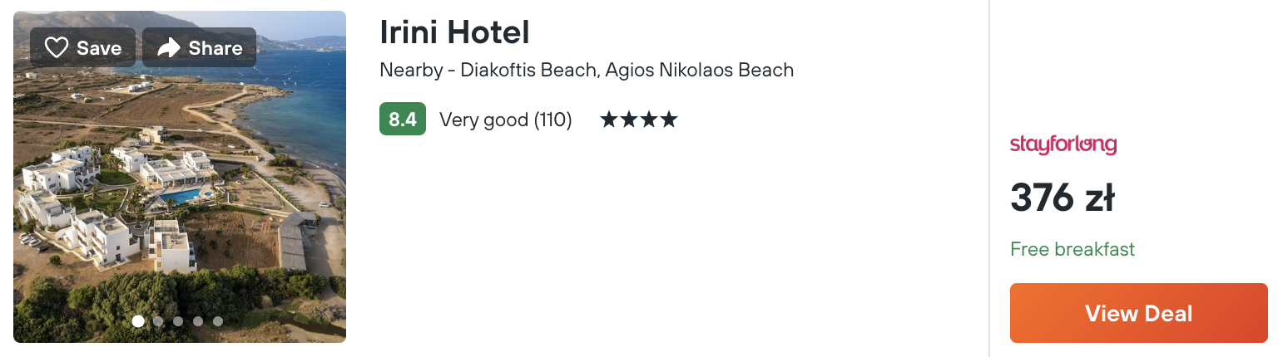Click the 376 zł price
This screenshot has height=357, width=1278.
click(x=1062, y=198)
